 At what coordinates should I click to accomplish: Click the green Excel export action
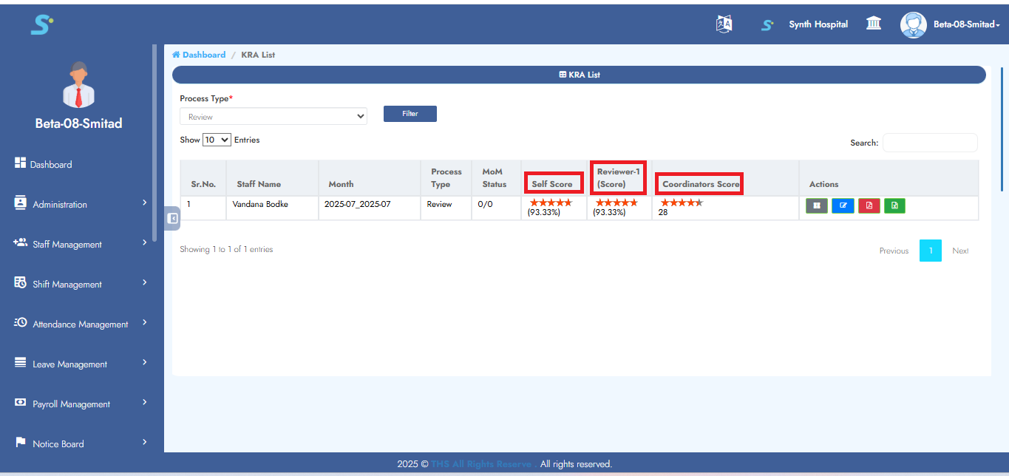[x=894, y=206]
